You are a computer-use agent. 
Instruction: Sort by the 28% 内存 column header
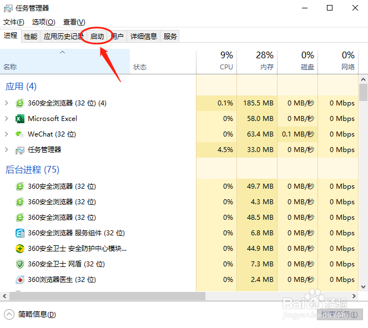click(x=257, y=62)
